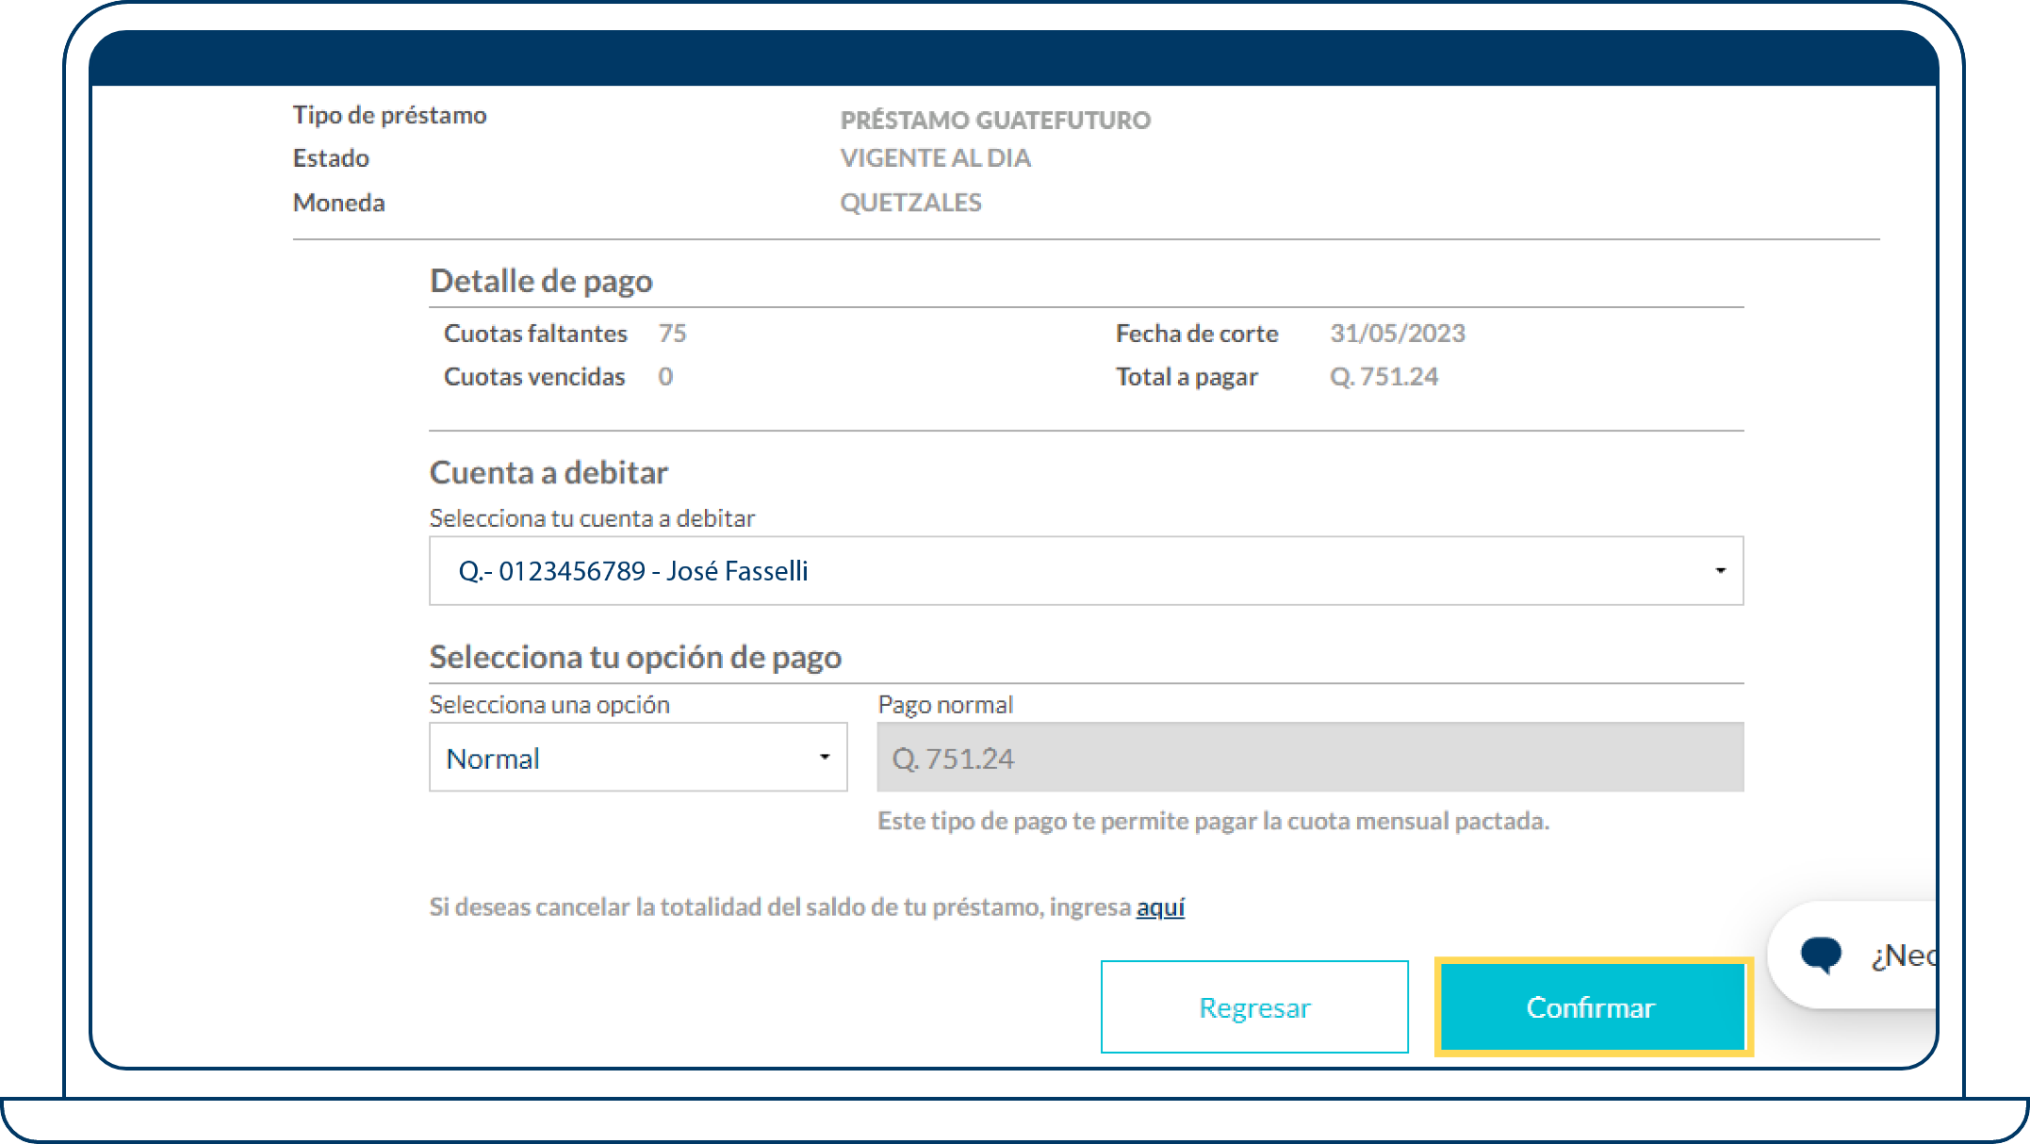Screen dimensions: 2030x1144
Task: Open the account dropdown arrow
Action: (1720, 571)
